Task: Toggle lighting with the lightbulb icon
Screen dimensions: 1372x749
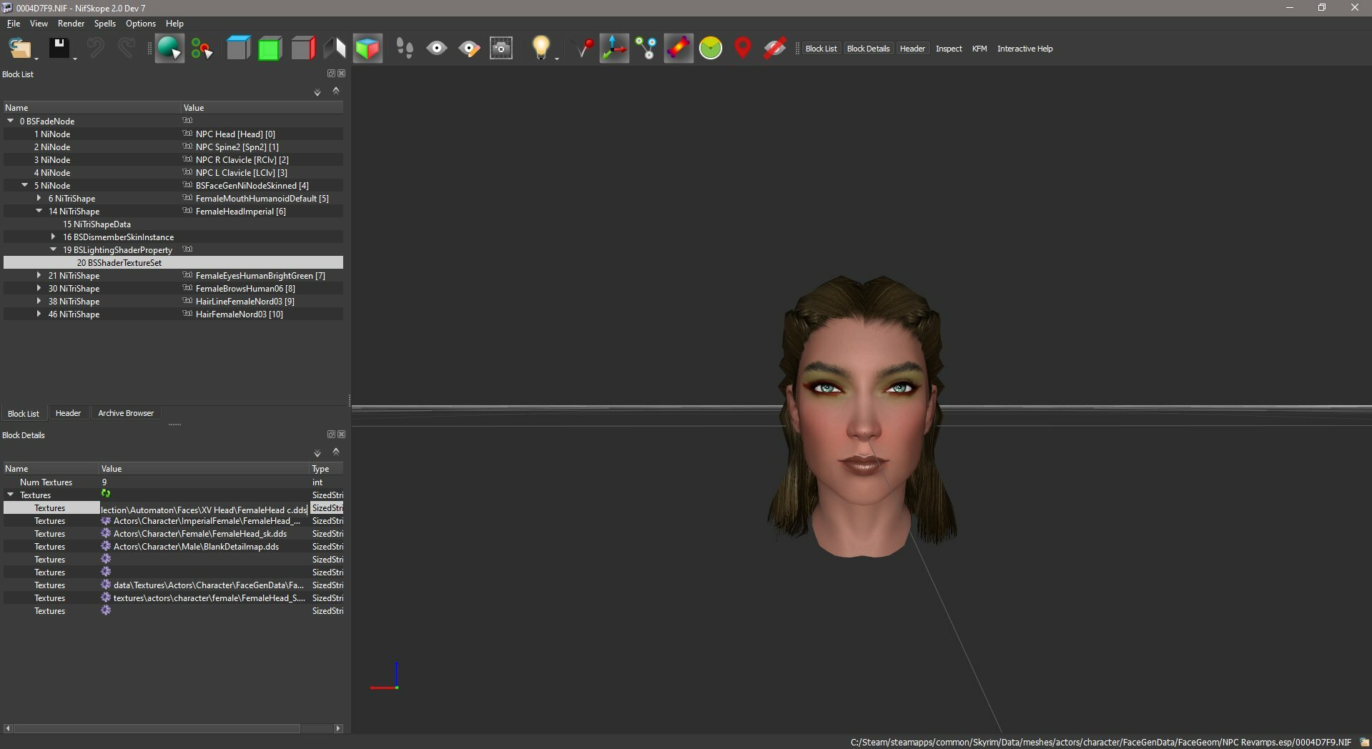Action: click(x=541, y=48)
